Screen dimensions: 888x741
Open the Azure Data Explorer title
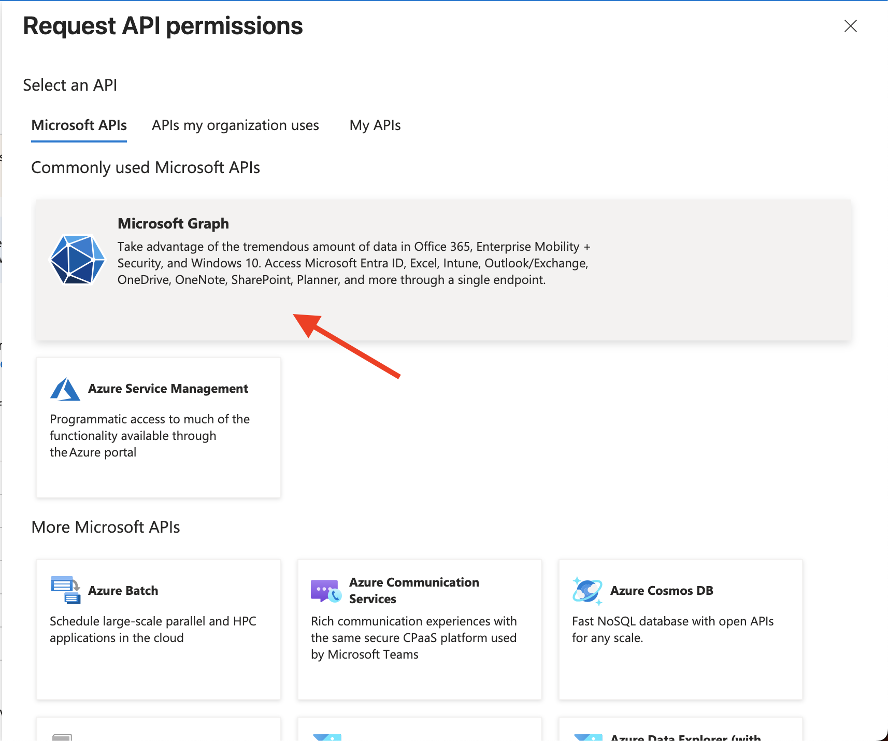(x=685, y=737)
